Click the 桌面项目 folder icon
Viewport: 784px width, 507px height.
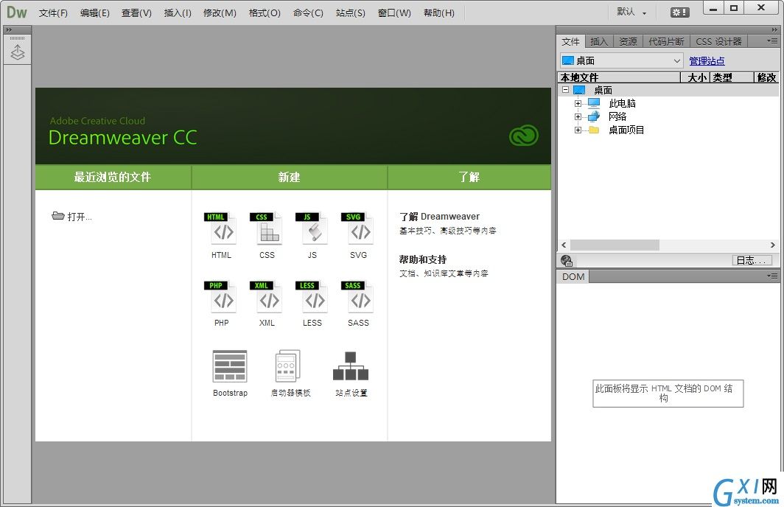[594, 130]
